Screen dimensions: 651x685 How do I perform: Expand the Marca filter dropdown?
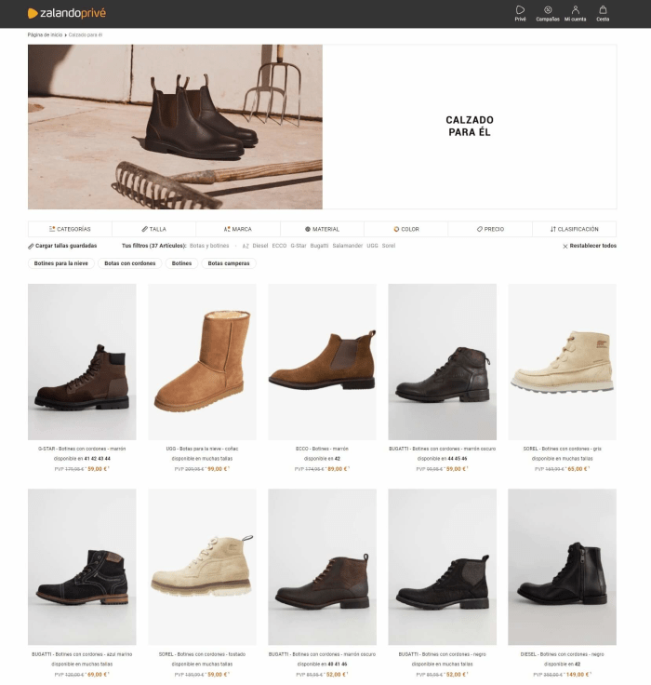(238, 229)
